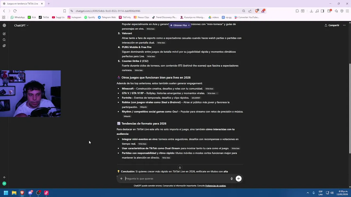Select the 'Juegos en tendencia TikTok Live' tab
Screen dimensions: 351x197
[22, 4]
